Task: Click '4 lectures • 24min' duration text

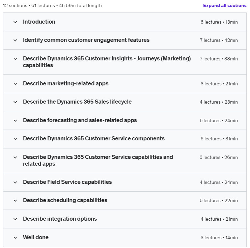Action: click(219, 182)
